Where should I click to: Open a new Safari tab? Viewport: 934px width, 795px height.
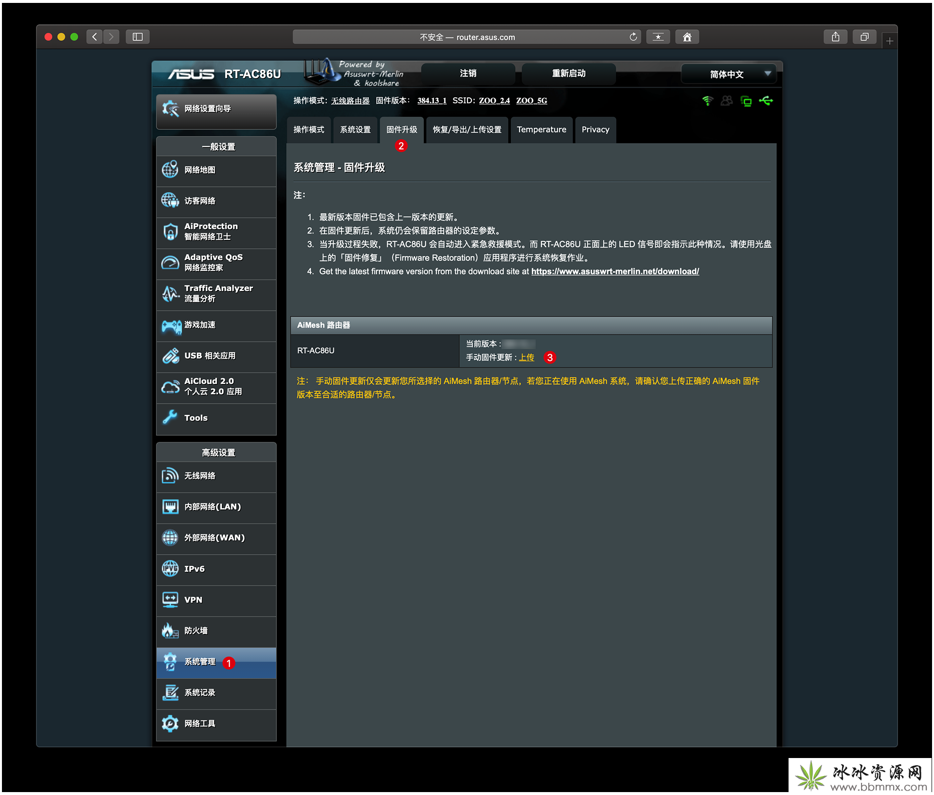pos(889,41)
